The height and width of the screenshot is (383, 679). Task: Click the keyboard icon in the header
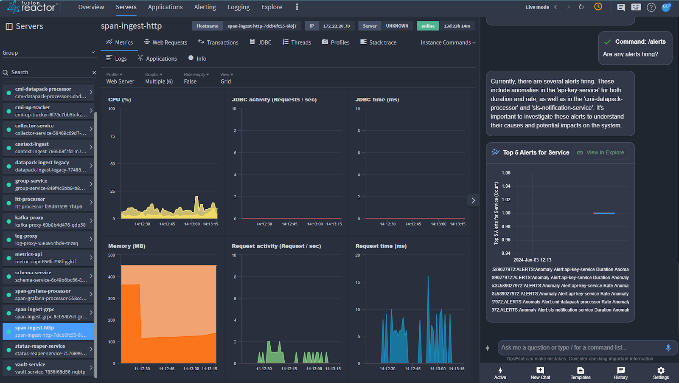tap(636, 7)
